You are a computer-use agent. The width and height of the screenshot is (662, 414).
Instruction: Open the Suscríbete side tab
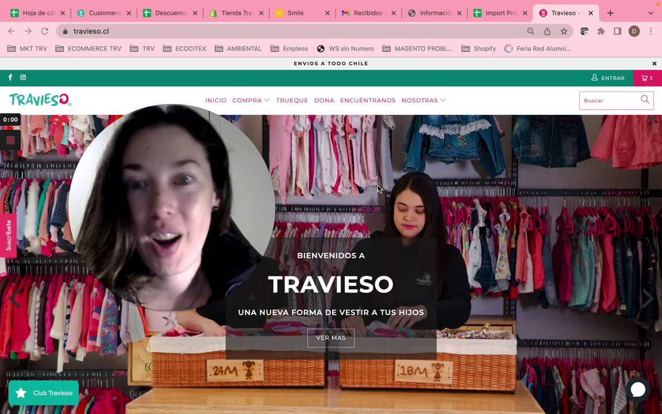pos(8,235)
